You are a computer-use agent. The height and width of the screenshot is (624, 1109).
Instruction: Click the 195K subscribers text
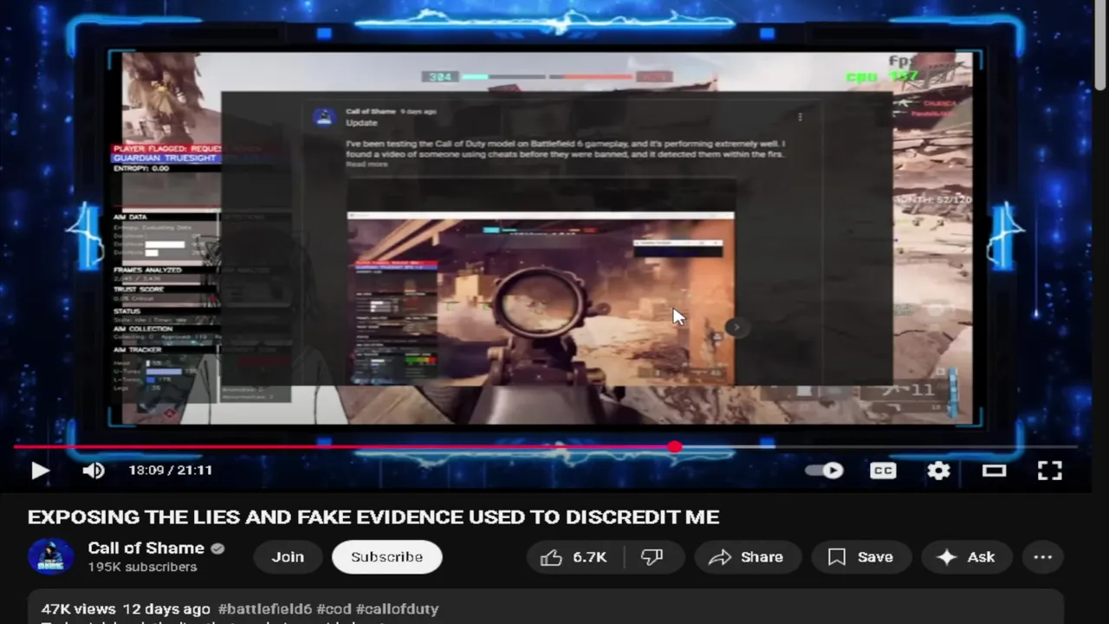click(x=142, y=567)
